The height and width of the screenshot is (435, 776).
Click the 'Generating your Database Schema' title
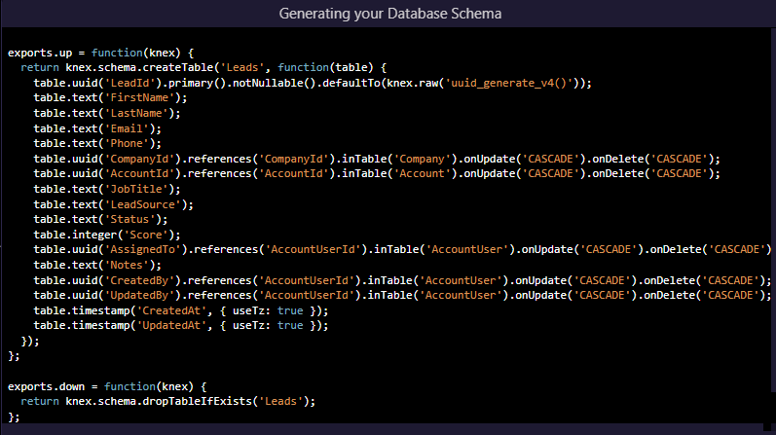click(x=390, y=14)
